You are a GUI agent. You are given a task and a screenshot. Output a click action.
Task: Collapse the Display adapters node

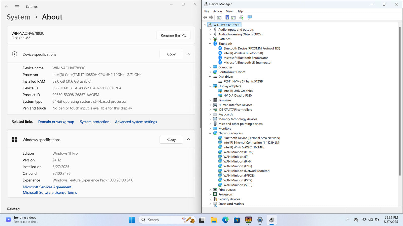coord(210,86)
